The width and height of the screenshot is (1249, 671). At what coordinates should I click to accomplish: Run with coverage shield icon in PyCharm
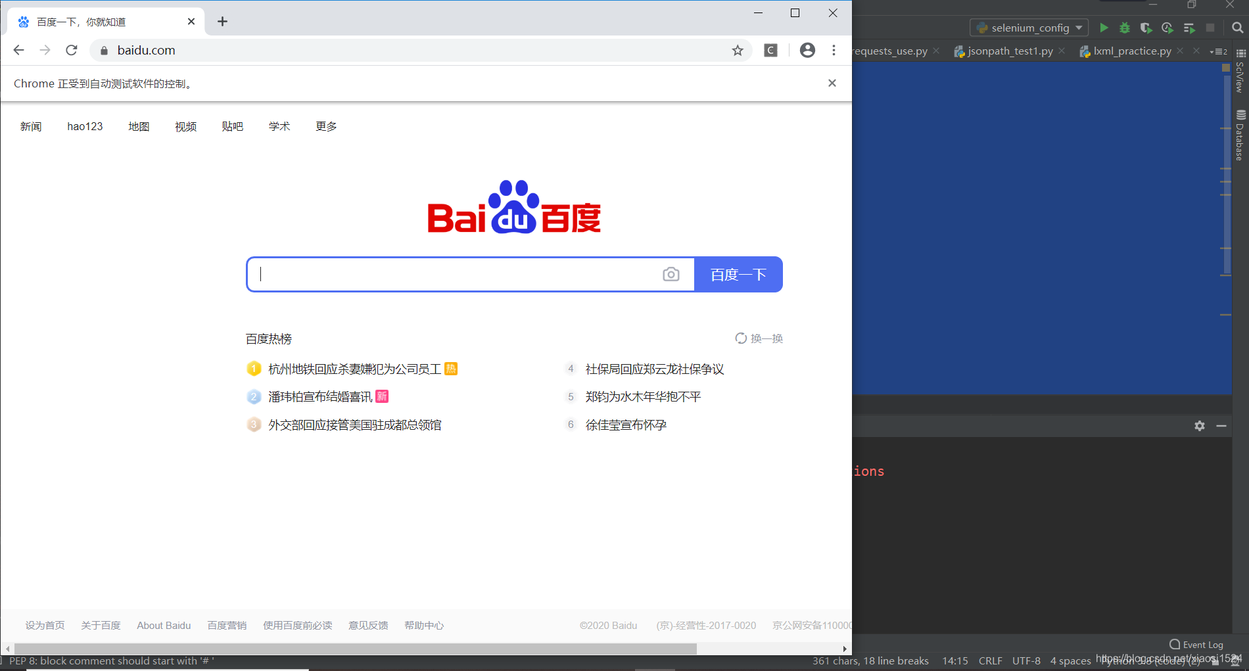pyautogui.click(x=1146, y=28)
